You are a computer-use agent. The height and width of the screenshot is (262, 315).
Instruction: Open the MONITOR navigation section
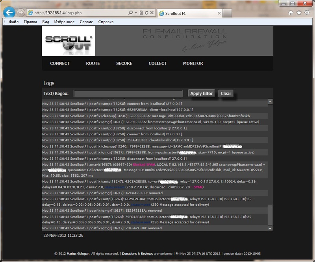193,63
